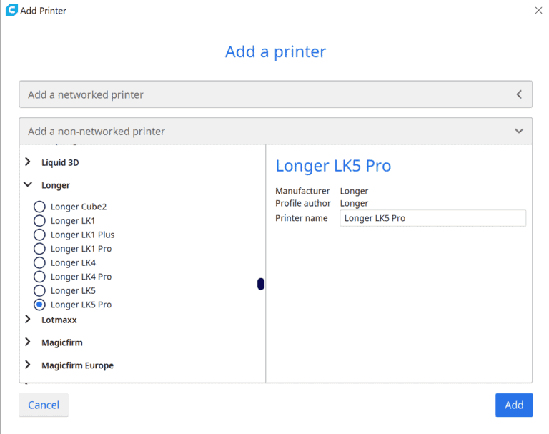Expand the Lotmaxx manufacturer group
The image size is (549, 434).
pyautogui.click(x=28, y=319)
